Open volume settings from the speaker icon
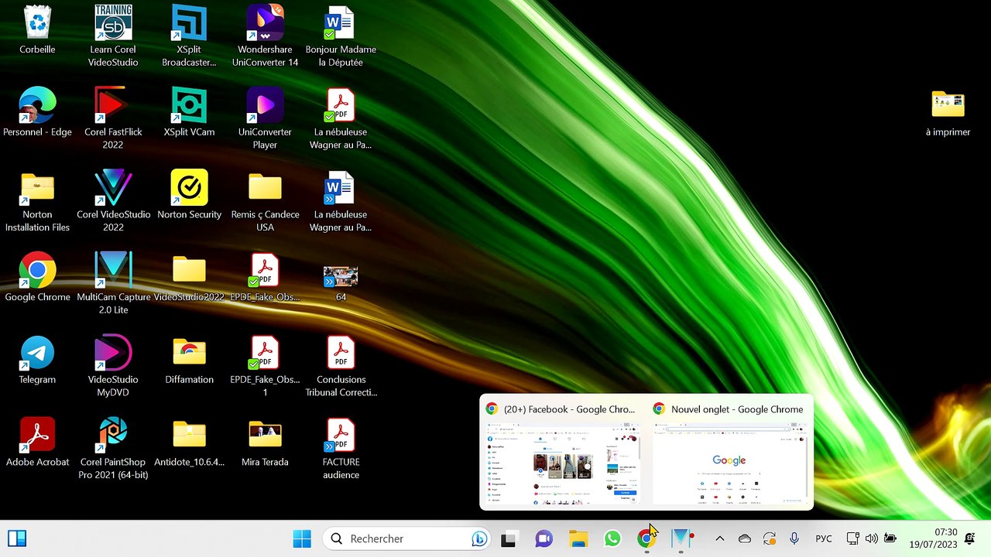Viewport: 991px width, 557px height. (872, 538)
